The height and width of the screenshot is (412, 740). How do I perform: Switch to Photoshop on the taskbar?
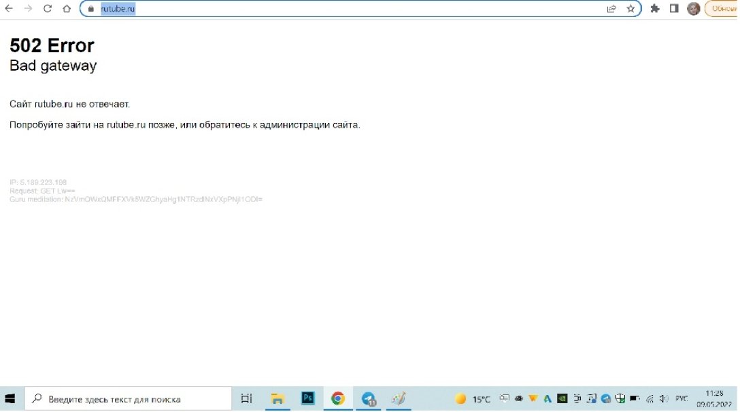coord(307,398)
